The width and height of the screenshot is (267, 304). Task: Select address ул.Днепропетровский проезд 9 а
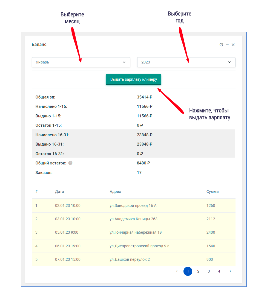pos(139,246)
